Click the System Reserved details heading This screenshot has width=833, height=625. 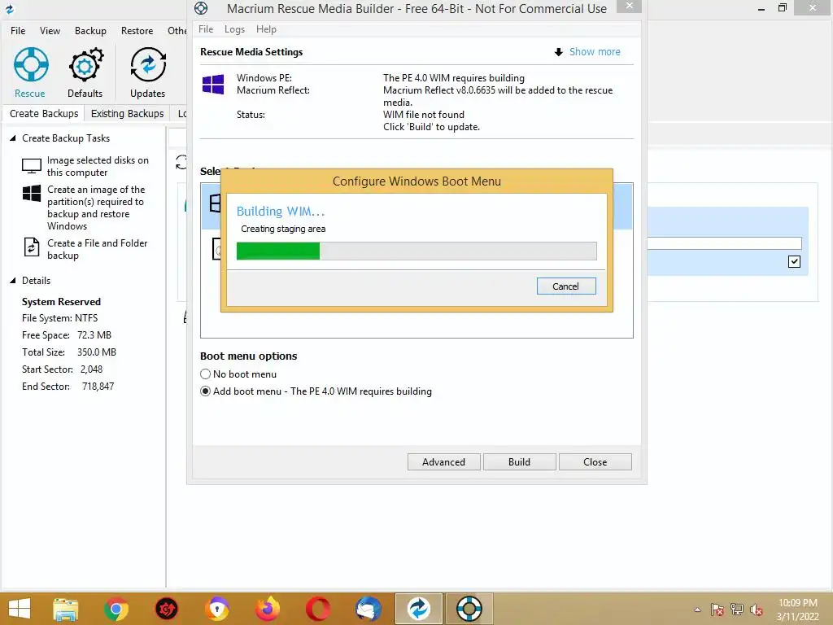click(61, 302)
